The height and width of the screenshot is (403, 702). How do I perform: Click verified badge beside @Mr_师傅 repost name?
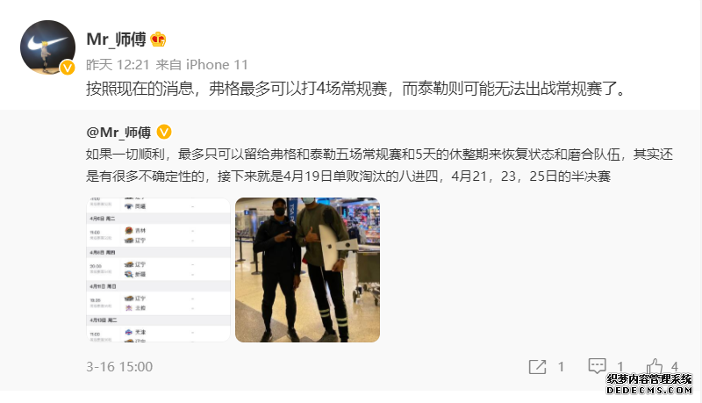click(164, 132)
